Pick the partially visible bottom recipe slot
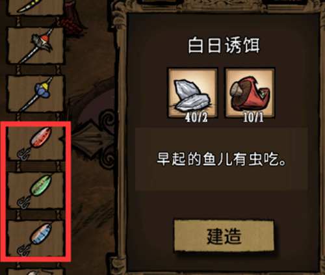325x275 pixels. coord(36,272)
